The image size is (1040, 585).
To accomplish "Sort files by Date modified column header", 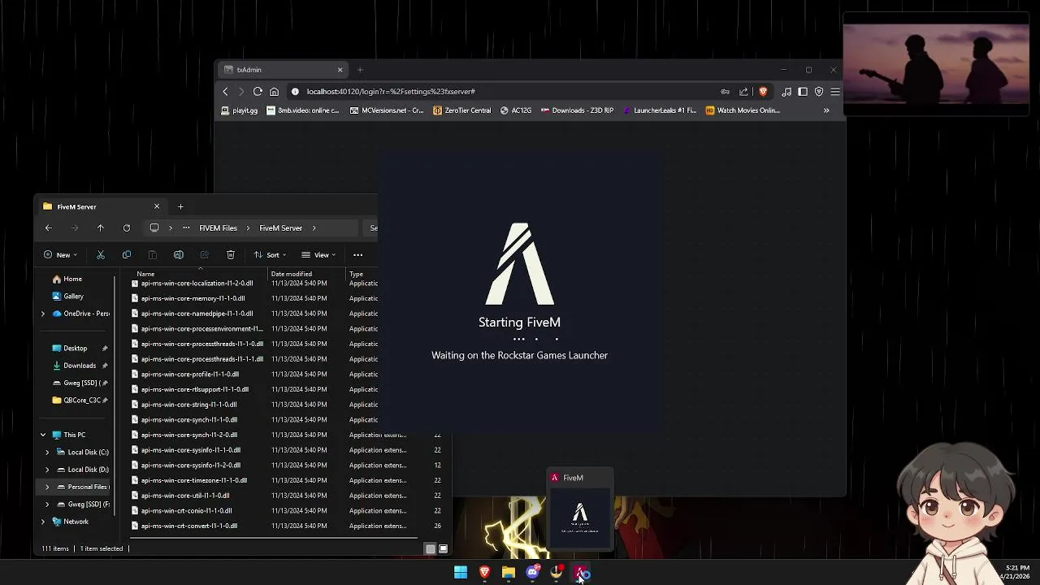I will coord(291,275).
